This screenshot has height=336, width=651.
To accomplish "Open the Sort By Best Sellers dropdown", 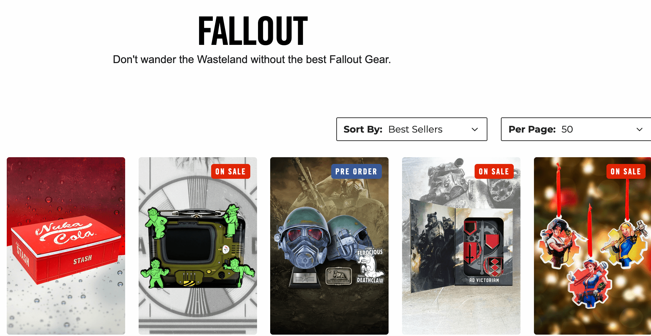I will [412, 129].
